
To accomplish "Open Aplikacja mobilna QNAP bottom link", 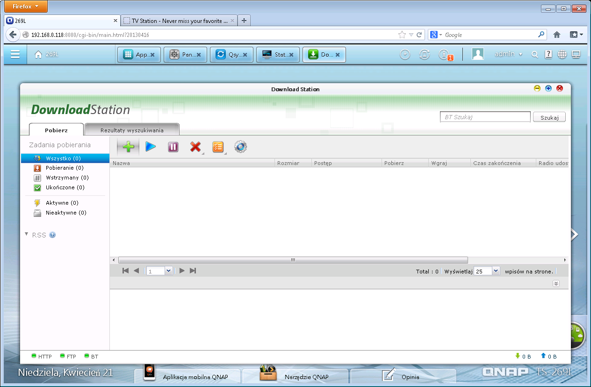I will pos(187,375).
